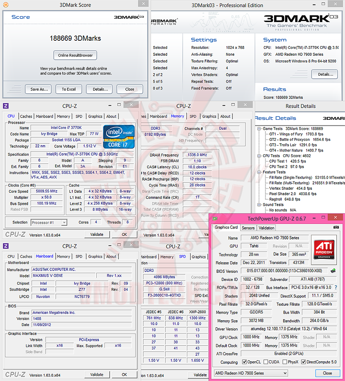
Task: Click the ATI Radeon logo in GPU-Z
Action: [324, 250]
